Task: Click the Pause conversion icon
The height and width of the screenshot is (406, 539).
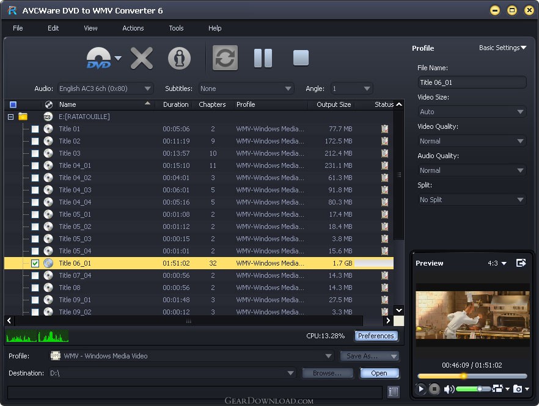Action: pyautogui.click(x=263, y=58)
